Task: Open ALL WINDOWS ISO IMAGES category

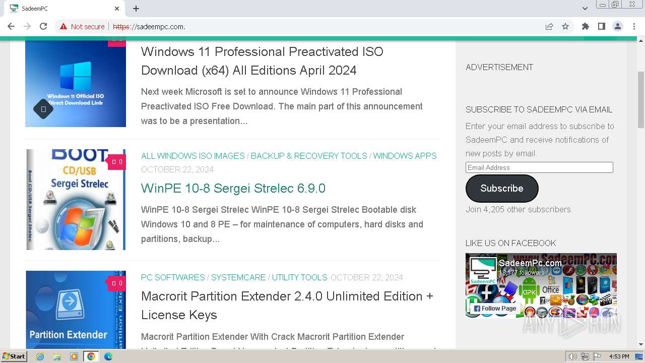Action: 193,156
